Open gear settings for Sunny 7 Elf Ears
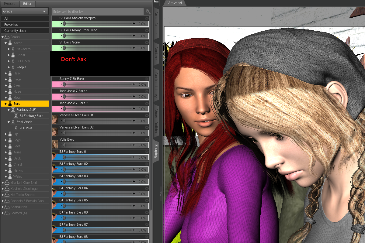This screenshot has height=243, width=365. tap(147, 79)
